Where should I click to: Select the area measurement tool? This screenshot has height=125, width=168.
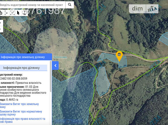(12, 12)
